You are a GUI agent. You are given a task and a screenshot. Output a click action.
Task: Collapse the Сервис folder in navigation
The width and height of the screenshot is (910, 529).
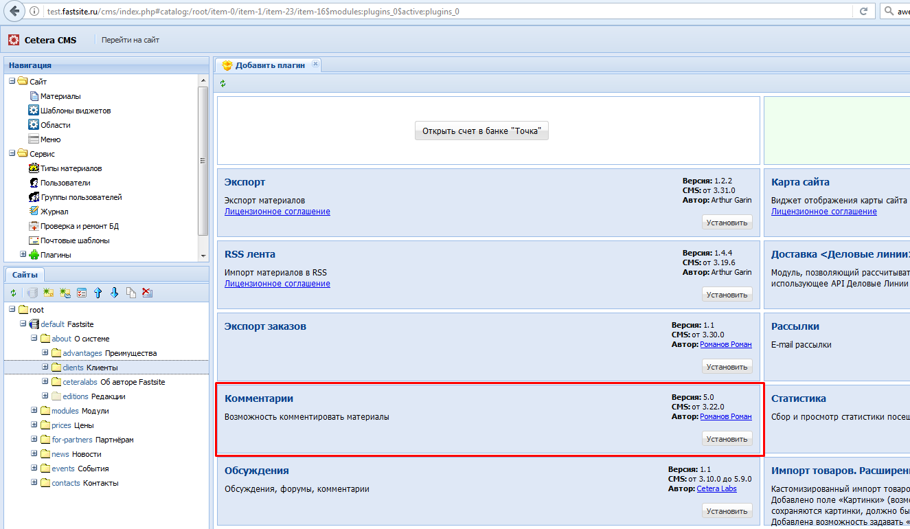(x=12, y=153)
